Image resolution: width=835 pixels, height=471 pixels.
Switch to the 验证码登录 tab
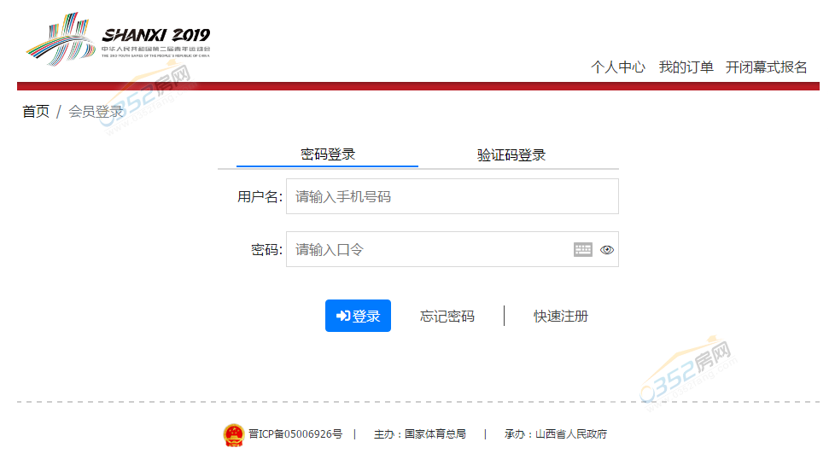point(511,155)
